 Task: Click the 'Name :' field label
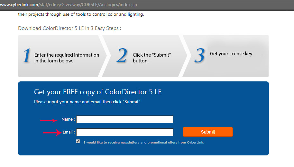click(68, 119)
